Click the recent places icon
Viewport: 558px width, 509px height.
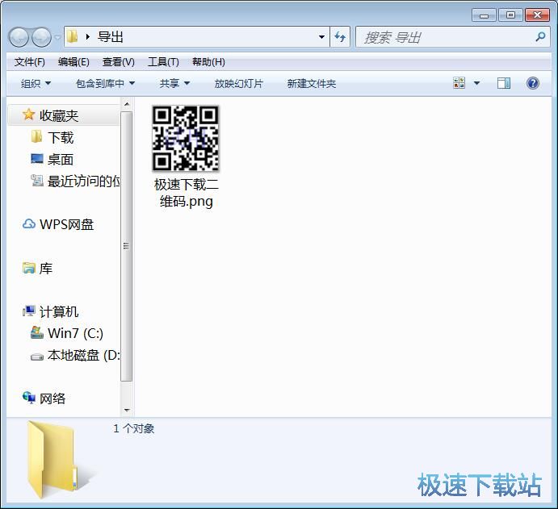pos(37,181)
